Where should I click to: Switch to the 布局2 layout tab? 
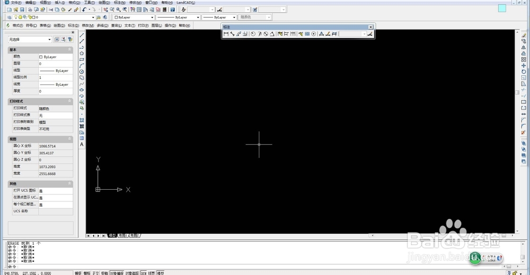134,235
